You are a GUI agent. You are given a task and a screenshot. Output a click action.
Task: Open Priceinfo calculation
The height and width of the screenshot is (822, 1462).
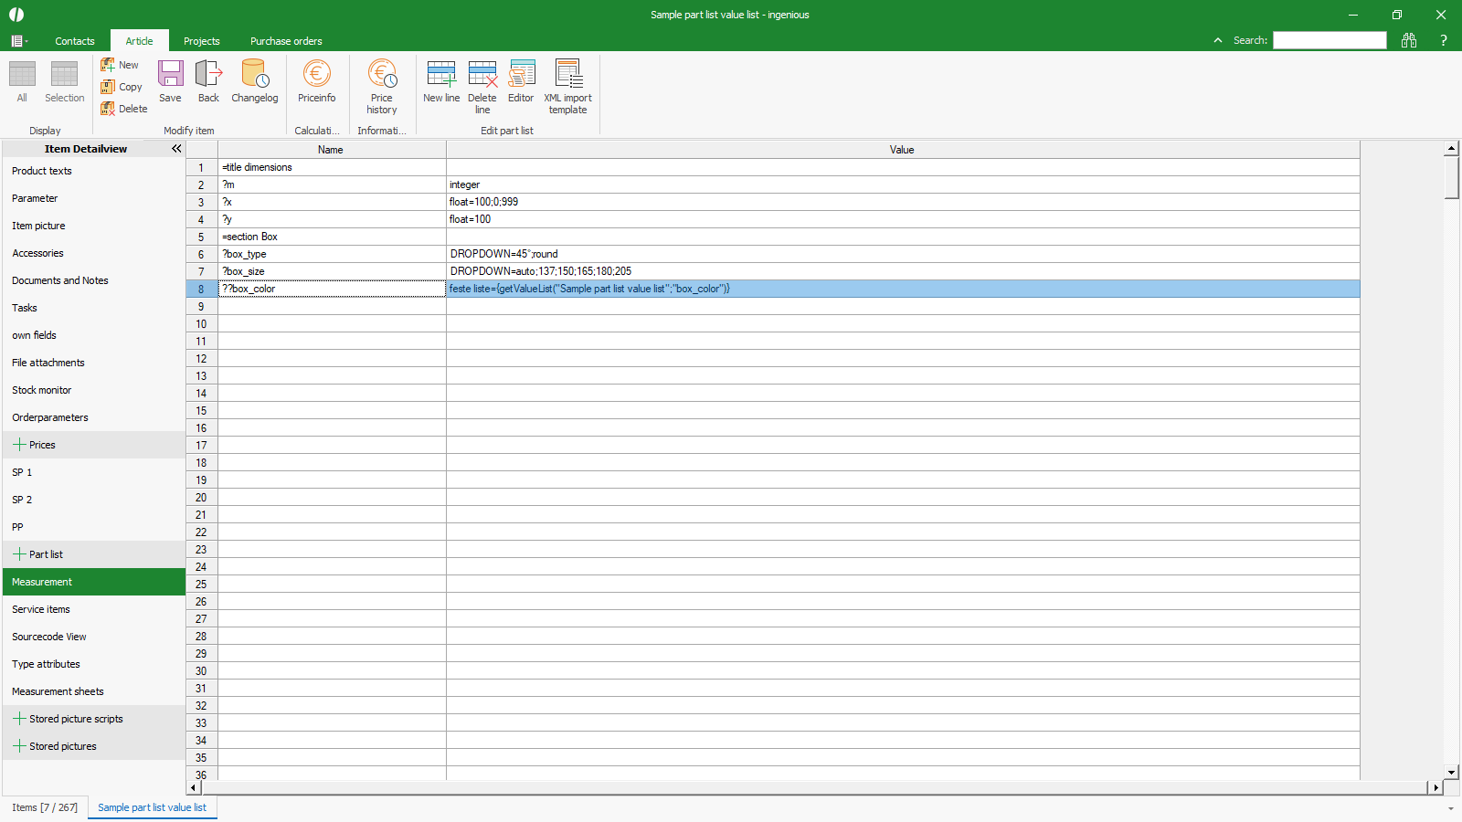316,80
